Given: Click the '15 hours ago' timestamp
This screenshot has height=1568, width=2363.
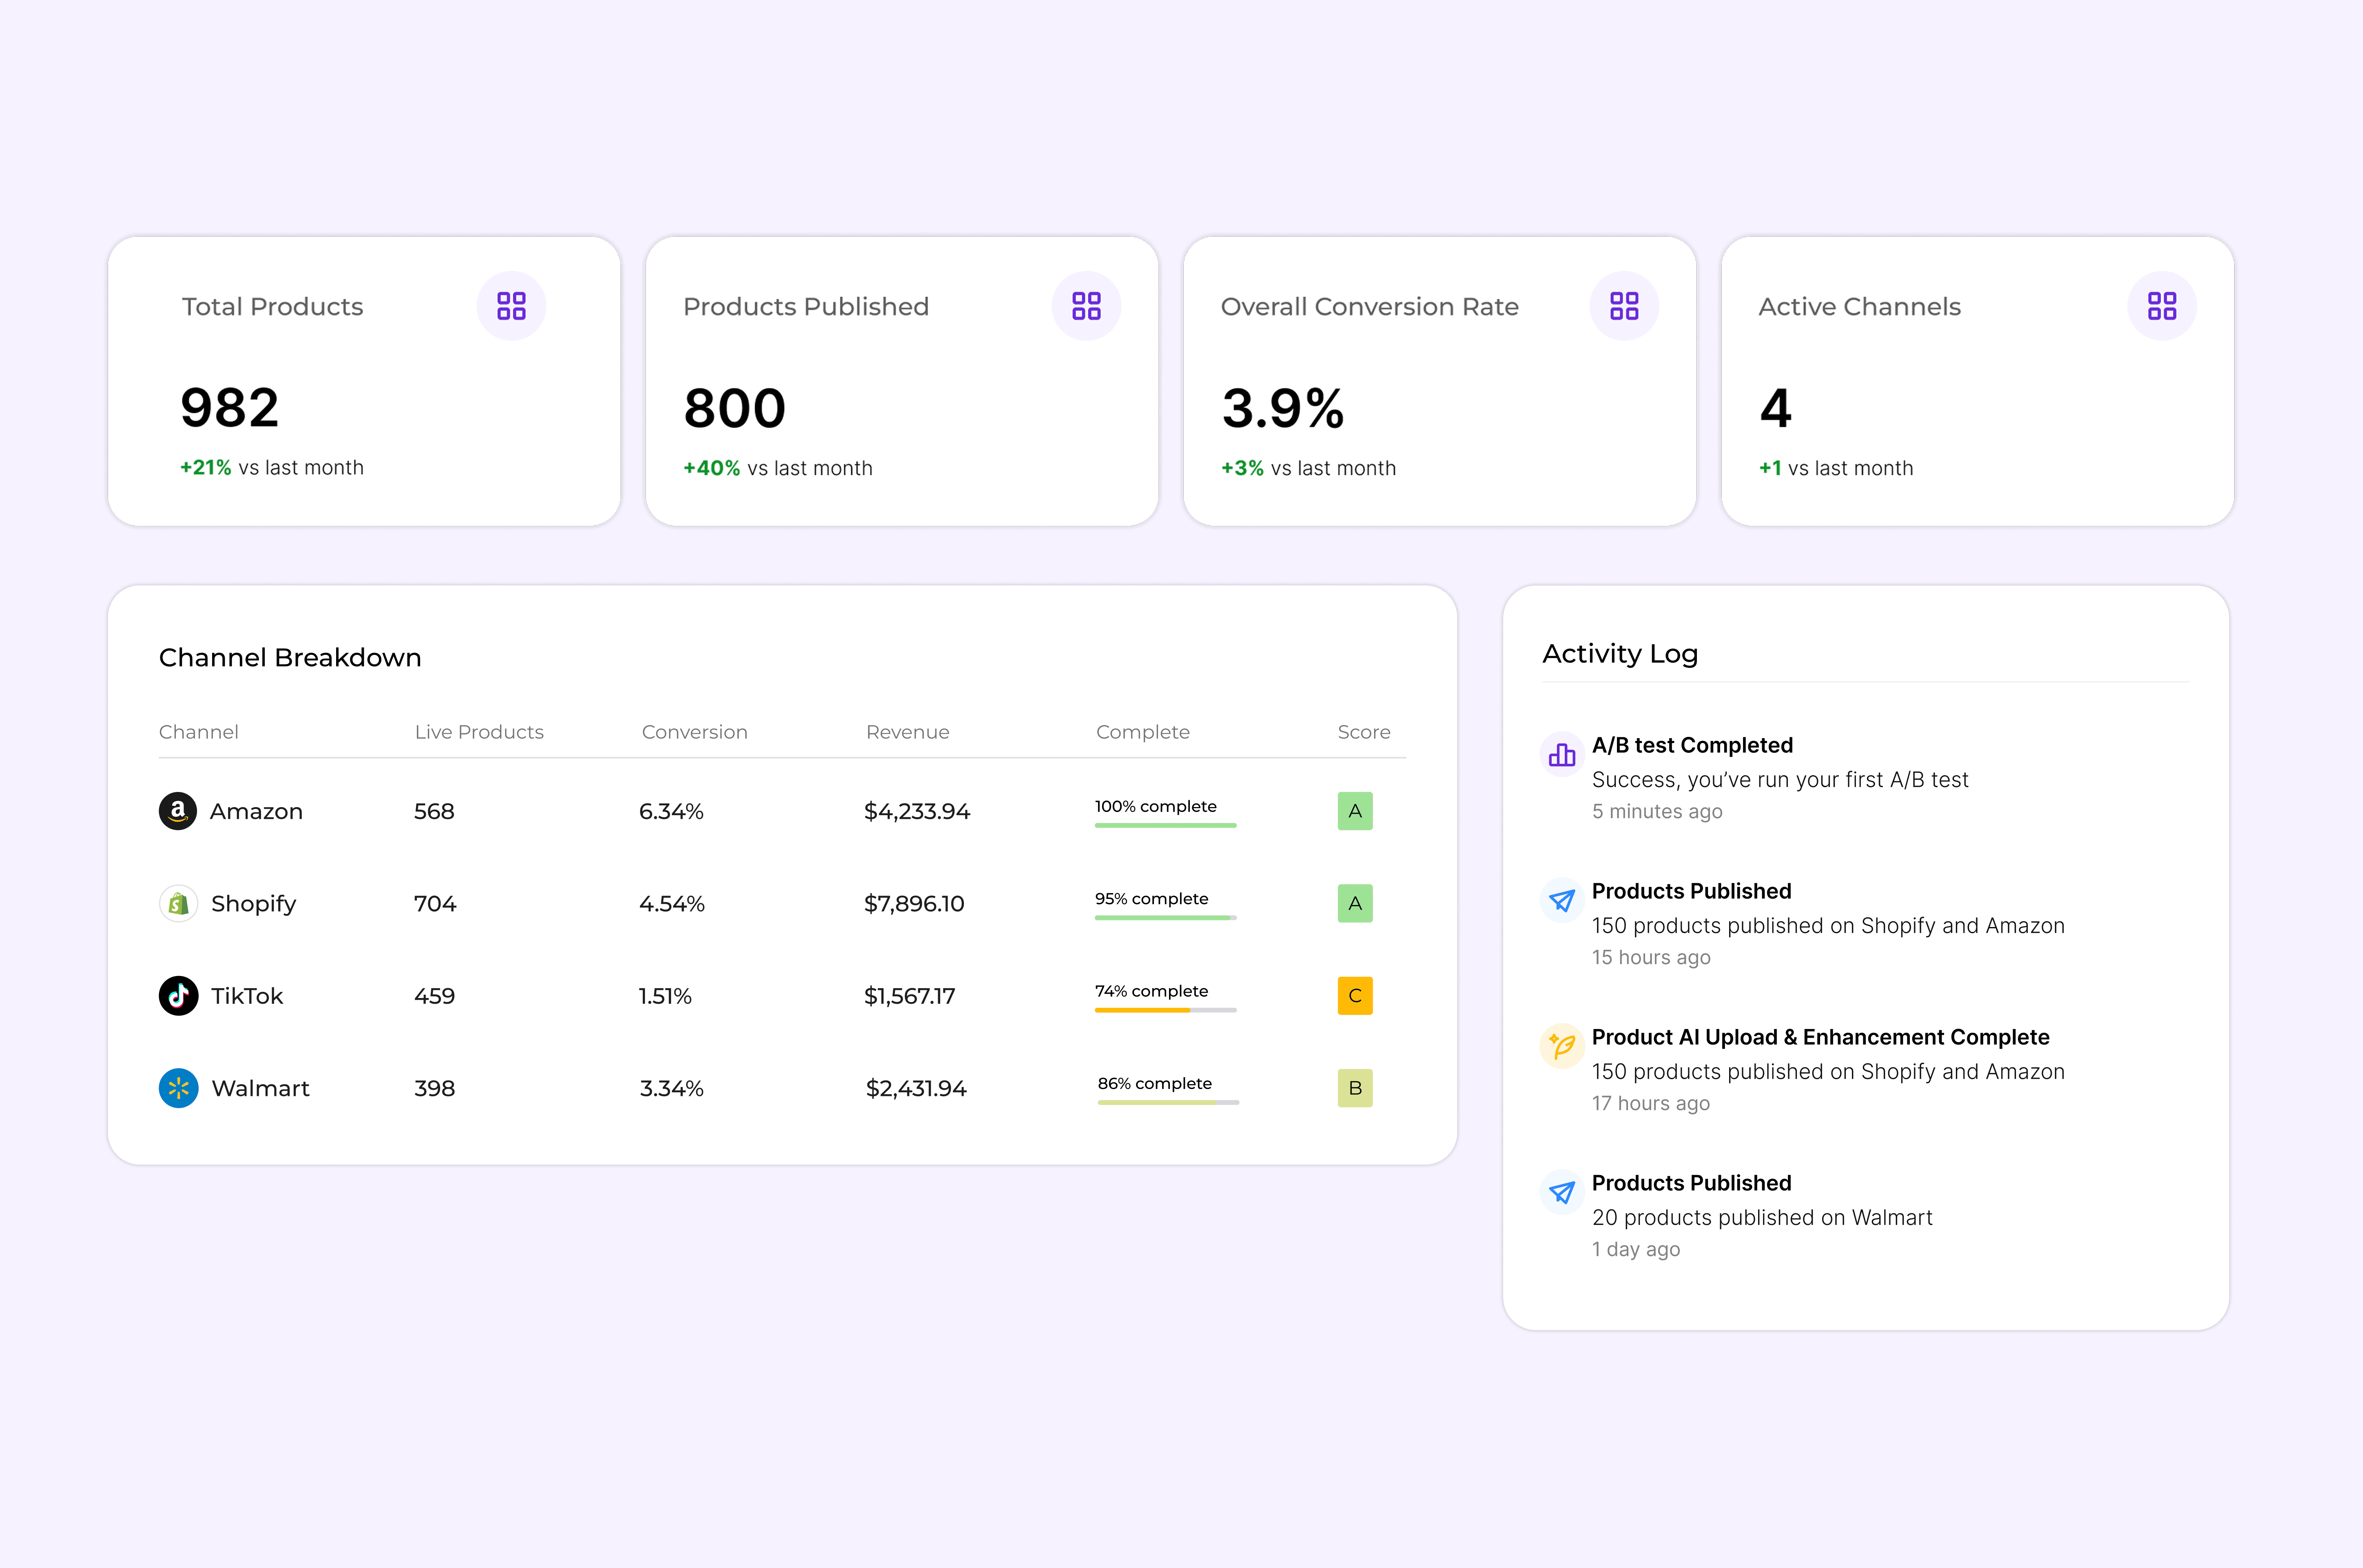Looking at the screenshot, I should [1651, 957].
